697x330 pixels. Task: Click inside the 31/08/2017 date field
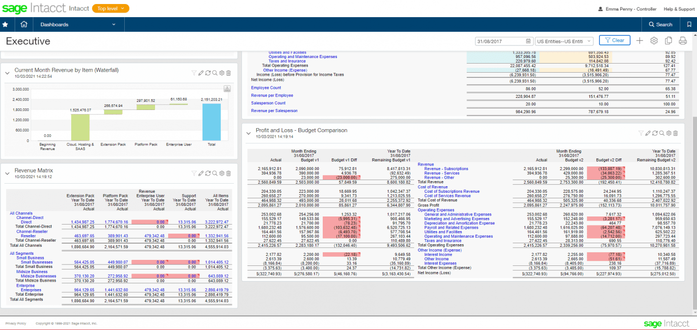(x=497, y=40)
